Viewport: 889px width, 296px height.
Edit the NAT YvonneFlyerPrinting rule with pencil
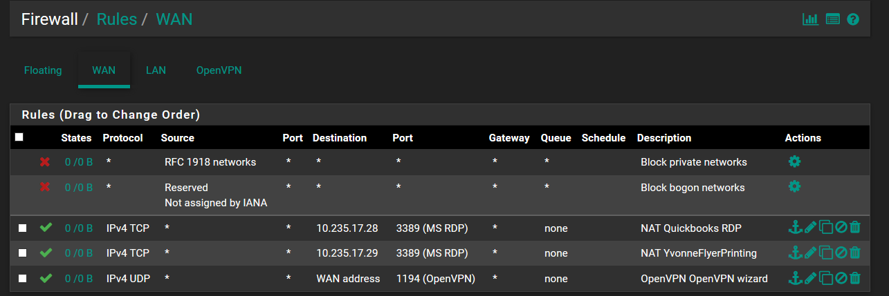click(x=810, y=253)
